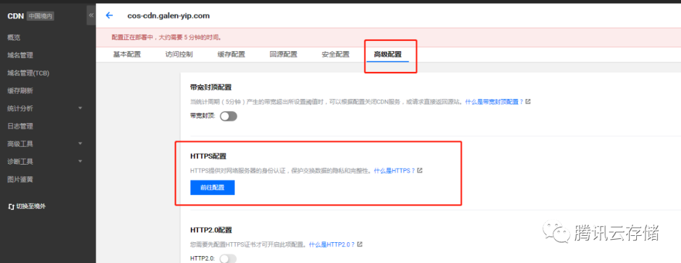Open 图片鉴黄 in the sidebar
The width and height of the screenshot is (681, 263).
pyautogui.click(x=20, y=179)
